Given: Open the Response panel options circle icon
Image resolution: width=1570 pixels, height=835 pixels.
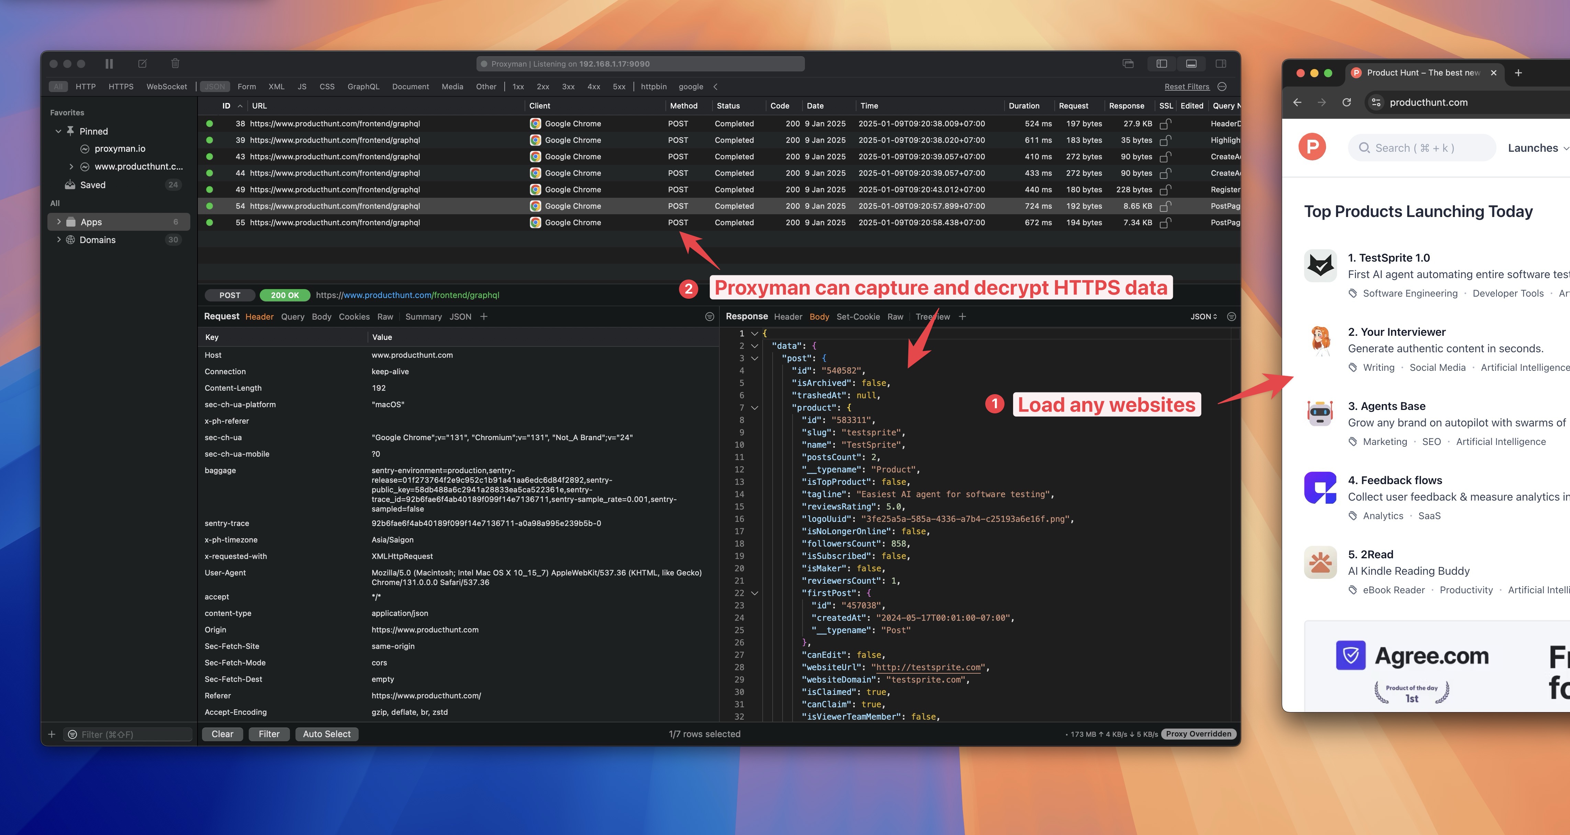Looking at the screenshot, I should [x=1231, y=317].
